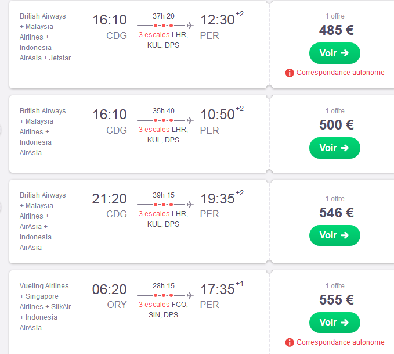394x354 pixels.
Task: Click Correspondance autonome under the 485 € offer
Action: point(340,73)
